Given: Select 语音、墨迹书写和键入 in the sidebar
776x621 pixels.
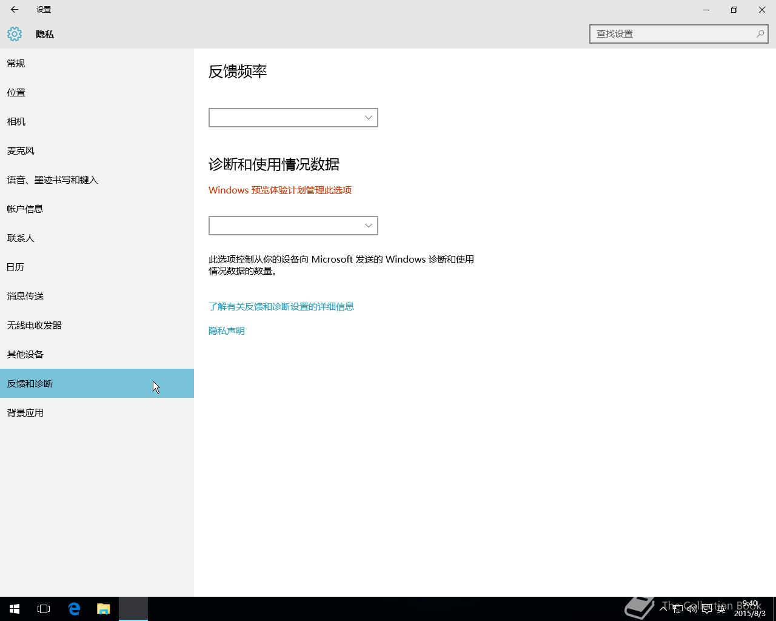Looking at the screenshot, I should pyautogui.click(x=97, y=180).
